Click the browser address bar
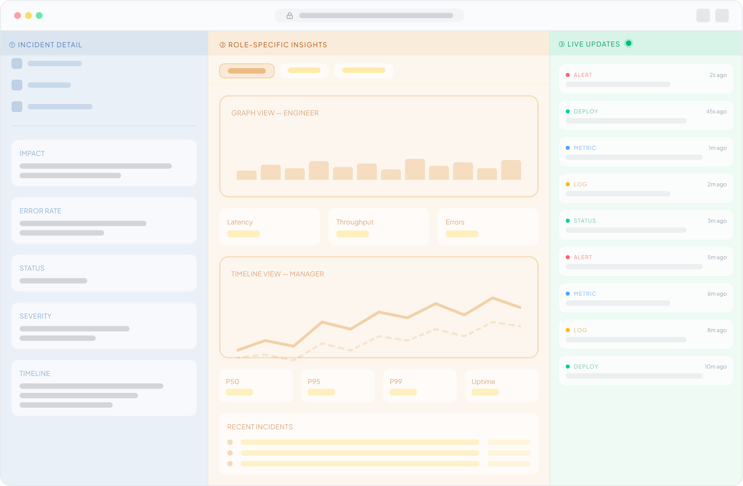The image size is (743, 486). (376, 16)
